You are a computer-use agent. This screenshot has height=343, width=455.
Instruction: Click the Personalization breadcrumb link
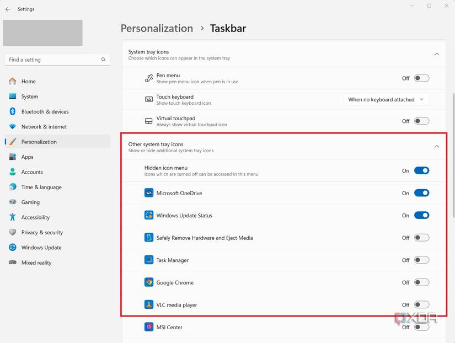click(x=157, y=28)
